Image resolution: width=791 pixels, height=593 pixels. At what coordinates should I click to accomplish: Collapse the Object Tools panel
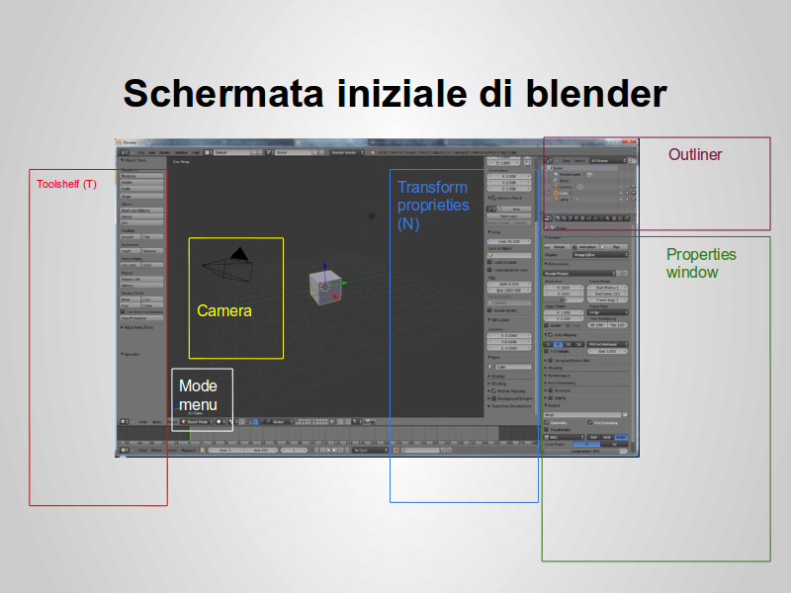[122, 160]
